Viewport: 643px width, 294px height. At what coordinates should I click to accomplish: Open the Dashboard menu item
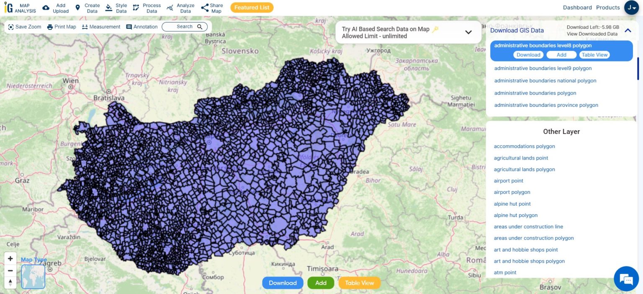tap(577, 8)
